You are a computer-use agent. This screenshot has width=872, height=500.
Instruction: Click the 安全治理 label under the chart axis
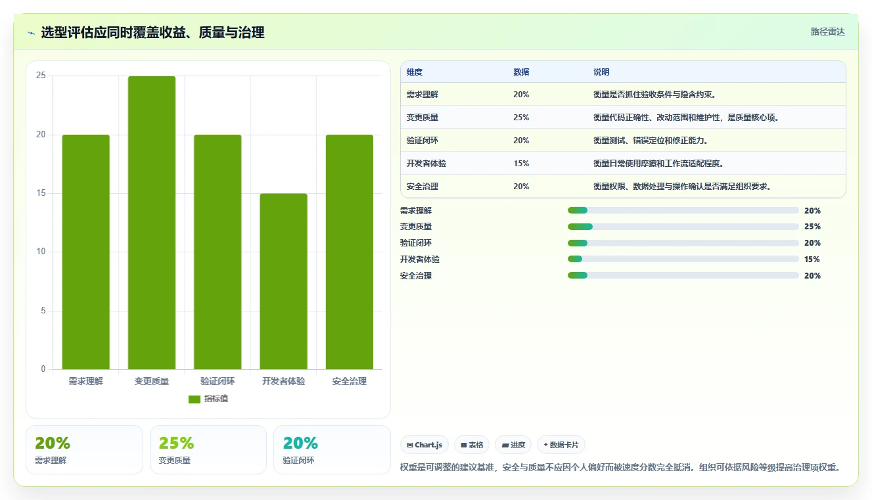coord(350,381)
